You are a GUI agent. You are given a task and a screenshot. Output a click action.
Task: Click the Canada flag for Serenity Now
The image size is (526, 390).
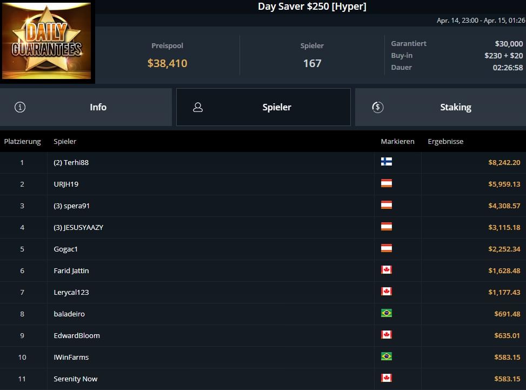tap(386, 378)
